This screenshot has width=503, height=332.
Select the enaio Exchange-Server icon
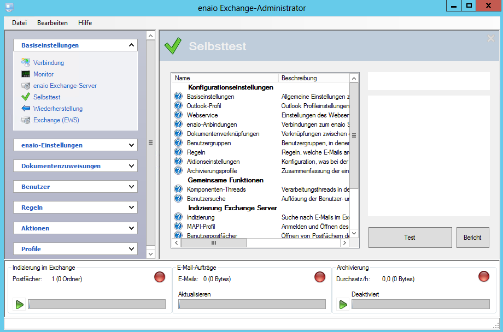click(x=26, y=86)
